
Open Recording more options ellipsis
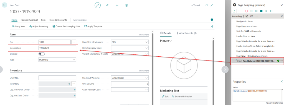click(x=257, y=16)
